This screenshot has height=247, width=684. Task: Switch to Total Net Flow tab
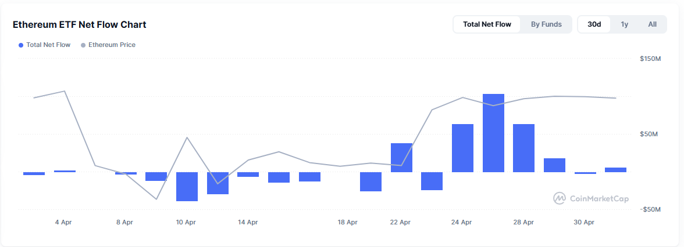click(487, 24)
